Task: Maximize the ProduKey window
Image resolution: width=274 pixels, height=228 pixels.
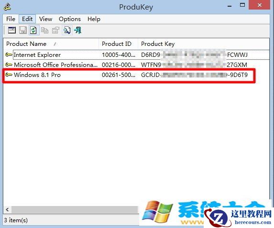Action: click(242, 5)
